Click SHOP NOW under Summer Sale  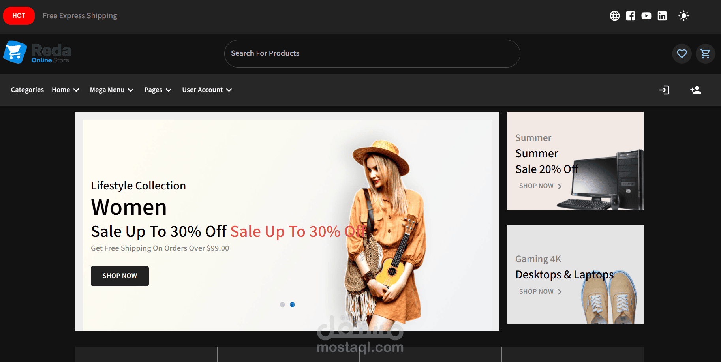click(x=540, y=186)
